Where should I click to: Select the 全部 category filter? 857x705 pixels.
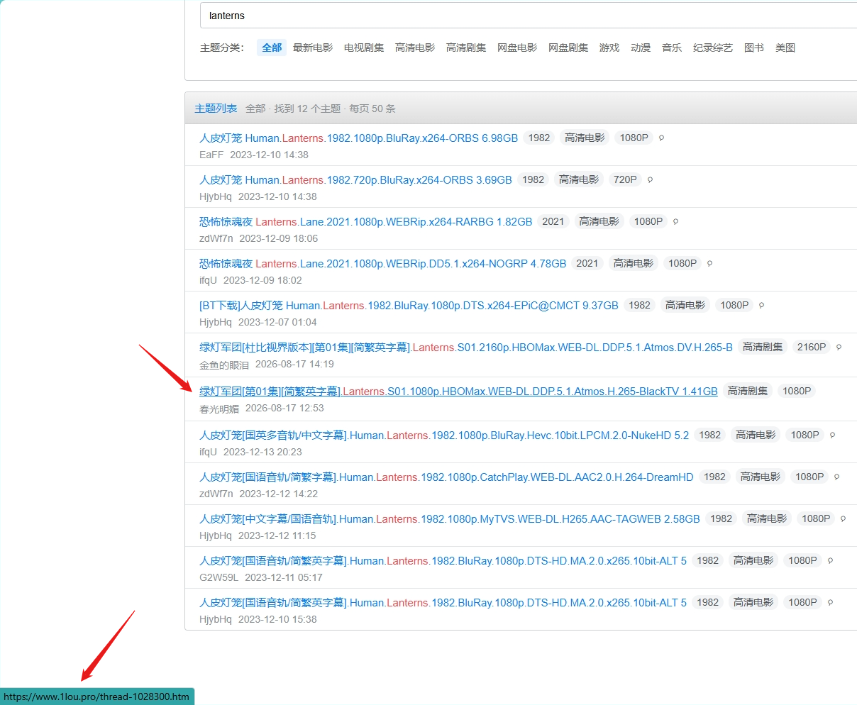[x=272, y=48]
